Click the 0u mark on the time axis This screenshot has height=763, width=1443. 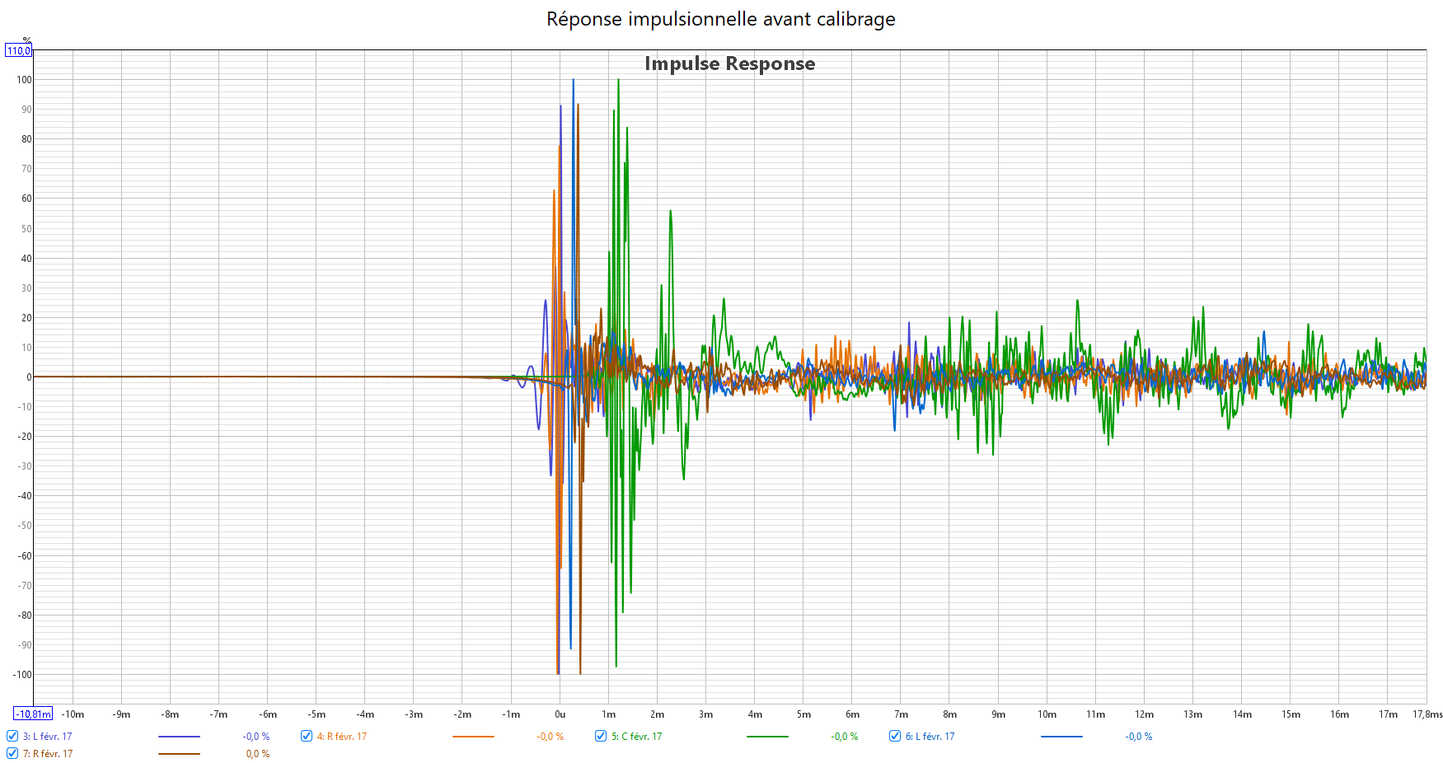560,714
